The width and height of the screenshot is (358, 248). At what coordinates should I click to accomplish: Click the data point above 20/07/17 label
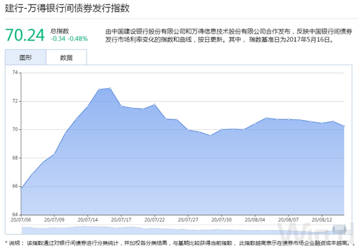(121, 106)
